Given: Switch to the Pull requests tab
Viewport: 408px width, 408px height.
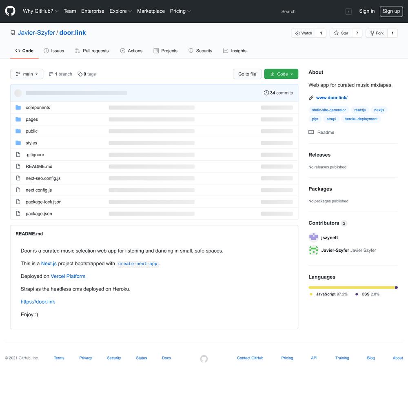Looking at the screenshot, I should tap(92, 51).
